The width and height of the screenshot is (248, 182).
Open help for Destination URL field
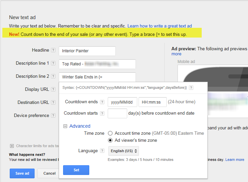53,103
